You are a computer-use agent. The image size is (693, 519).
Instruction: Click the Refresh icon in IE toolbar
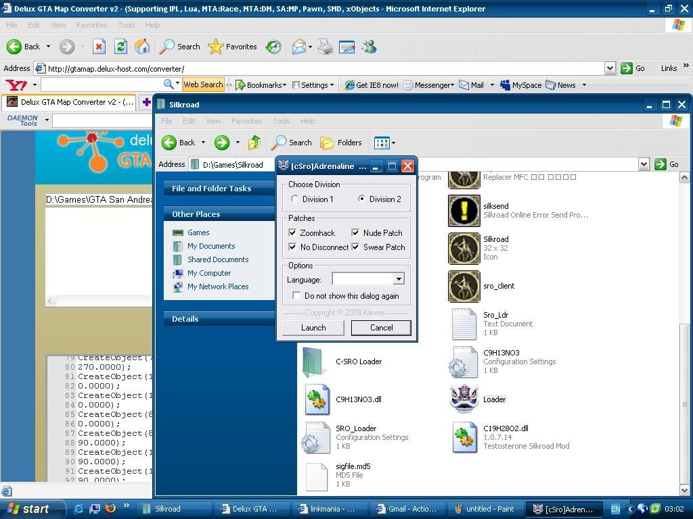coord(120,47)
